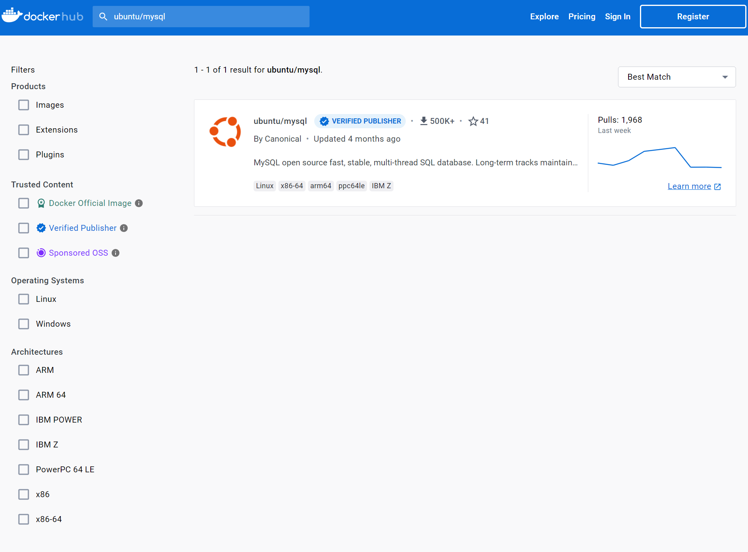Enable the Docker Official Image checkbox
This screenshot has width=748, height=552.
(24, 203)
